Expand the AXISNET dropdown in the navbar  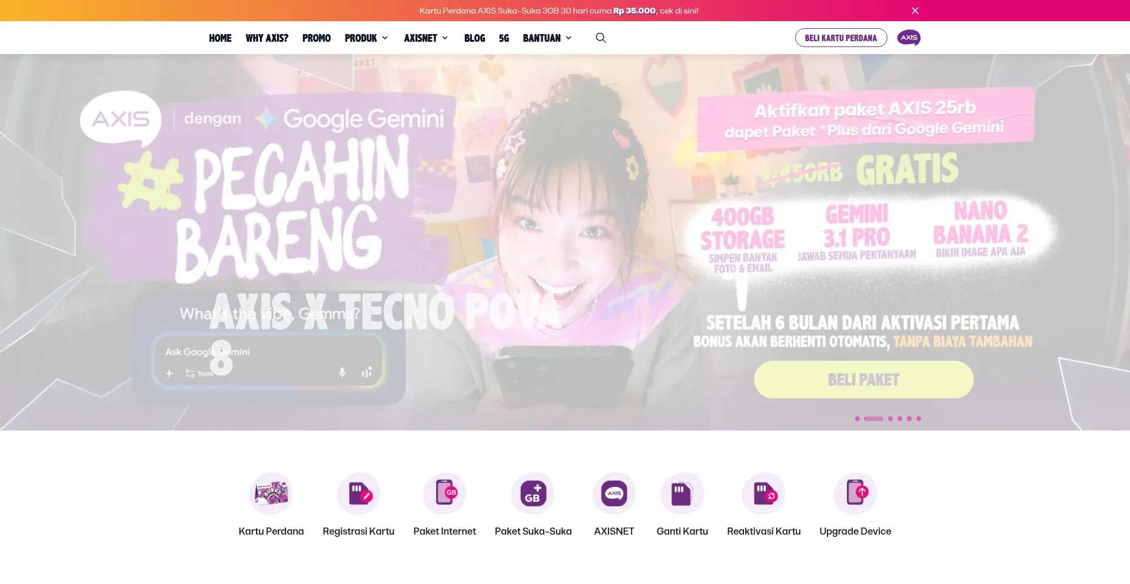(426, 38)
